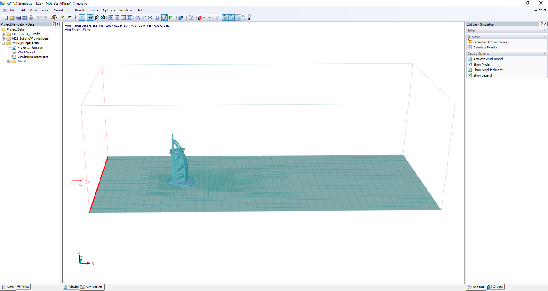Open the File menu
548x291 pixels.
12,10
